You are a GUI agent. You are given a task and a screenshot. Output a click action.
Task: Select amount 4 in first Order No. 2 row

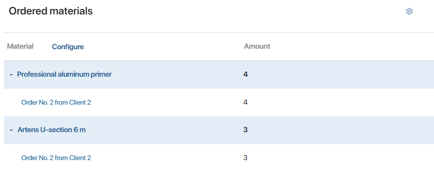pos(245,102)
